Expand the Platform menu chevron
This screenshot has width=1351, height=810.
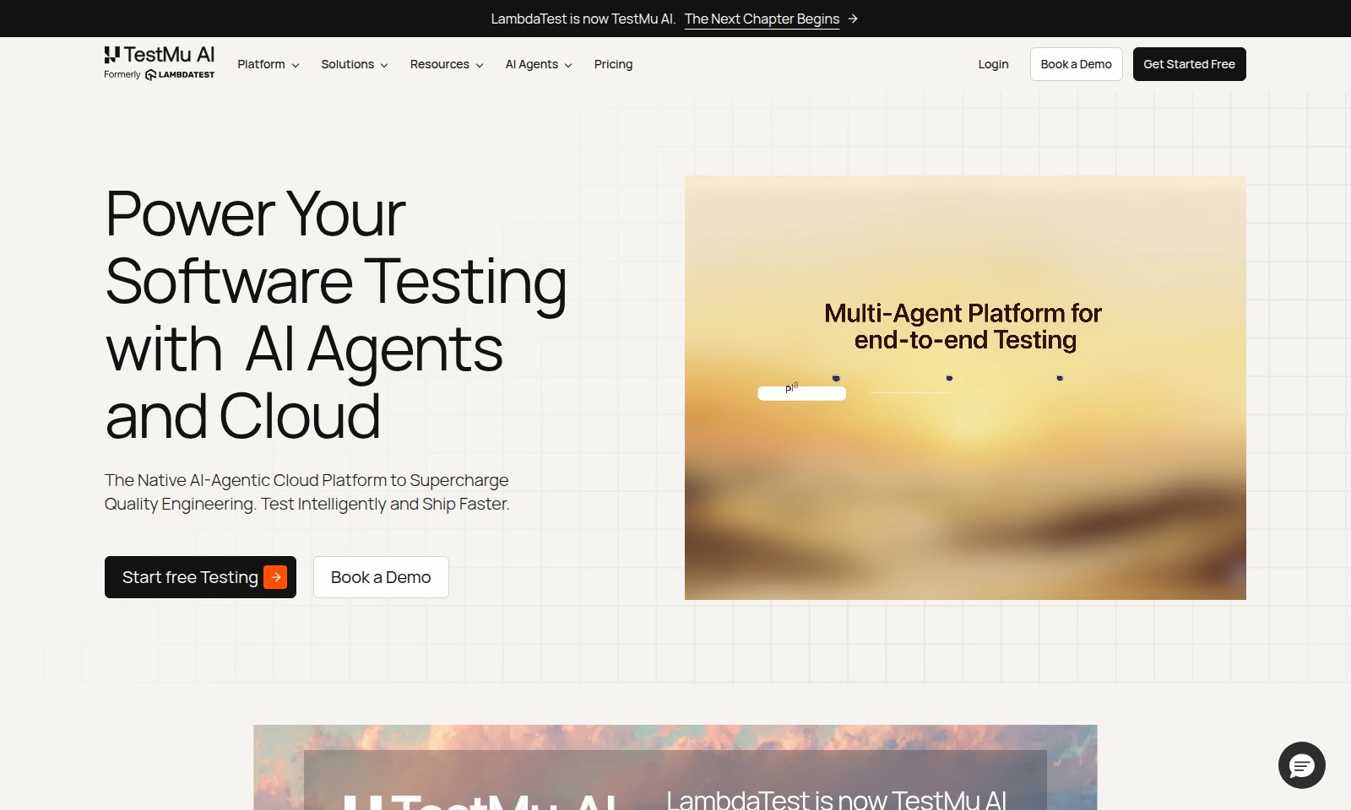pos(296,65)
